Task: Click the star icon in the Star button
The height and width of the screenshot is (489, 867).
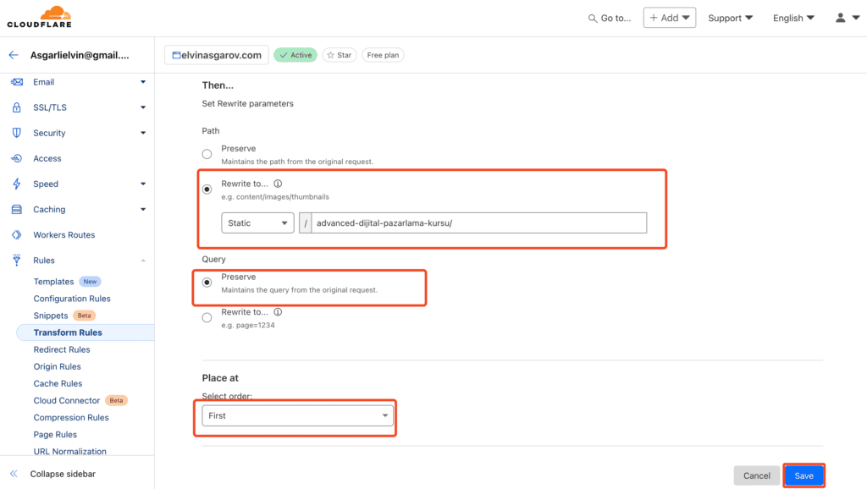Action: click(x=331, y=55)
